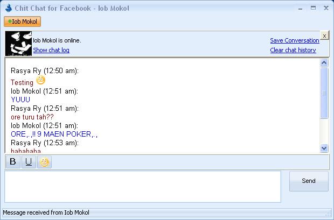Click 'Iob Mokol is online.' status text
The height and width of the screenshot is (220, 334).
(57, 40)
